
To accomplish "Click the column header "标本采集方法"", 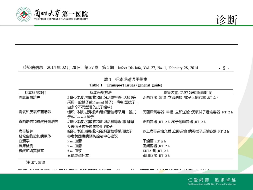I will pyautogui.click(x=101, y=93).
